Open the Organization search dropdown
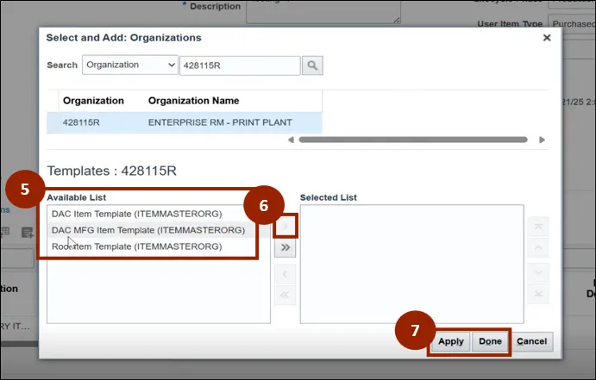596x380 pixels. click(129, 65)
